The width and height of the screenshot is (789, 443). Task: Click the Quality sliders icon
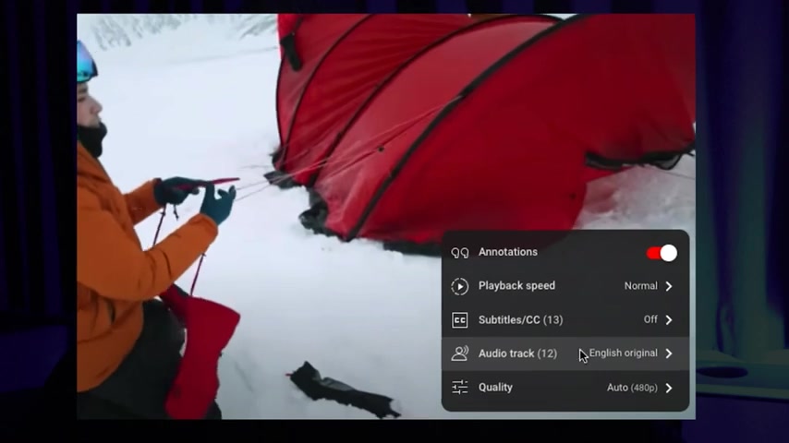pos(459,388)
